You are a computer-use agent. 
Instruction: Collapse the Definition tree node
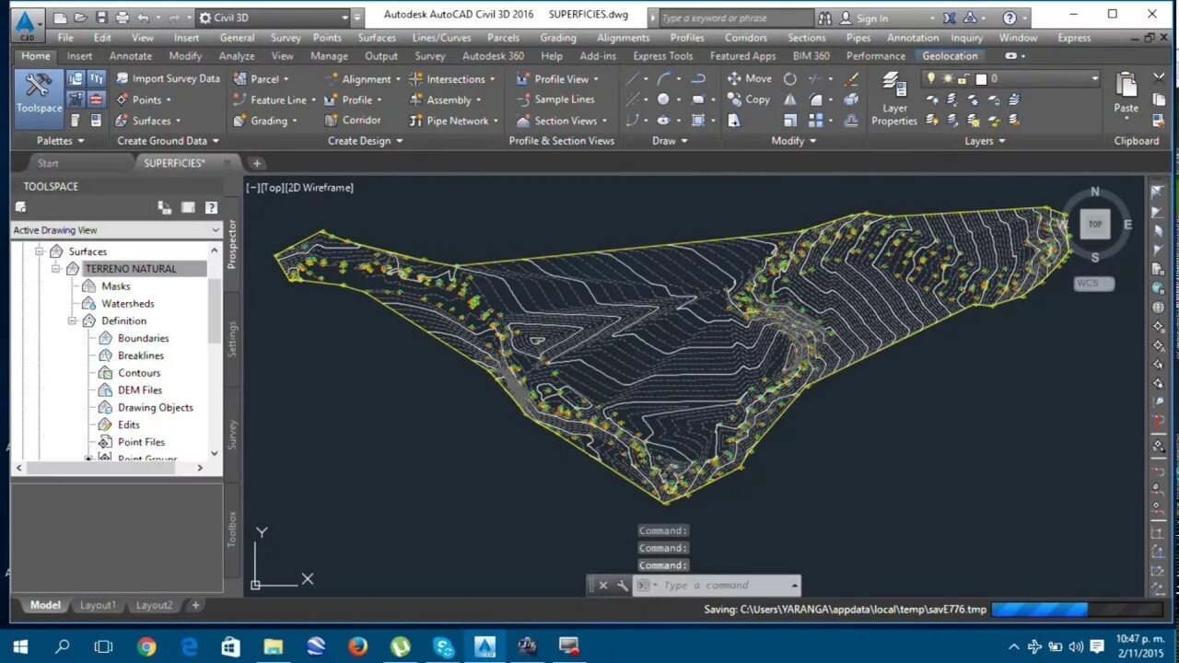tap(72, 320)
